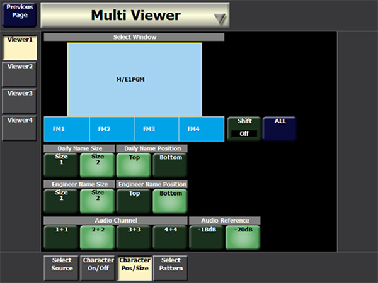Open the Select Source menu

(x=61, y=268)
